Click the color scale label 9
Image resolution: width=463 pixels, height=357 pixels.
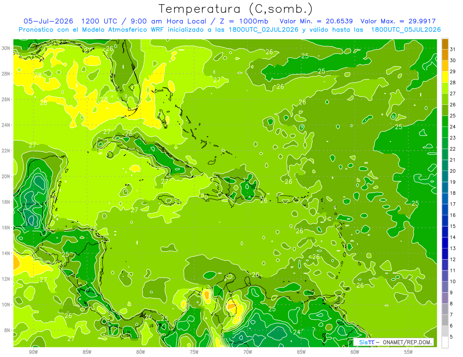point(452,293)
